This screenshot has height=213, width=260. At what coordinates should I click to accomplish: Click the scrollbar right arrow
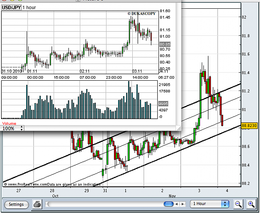(183, 204)
